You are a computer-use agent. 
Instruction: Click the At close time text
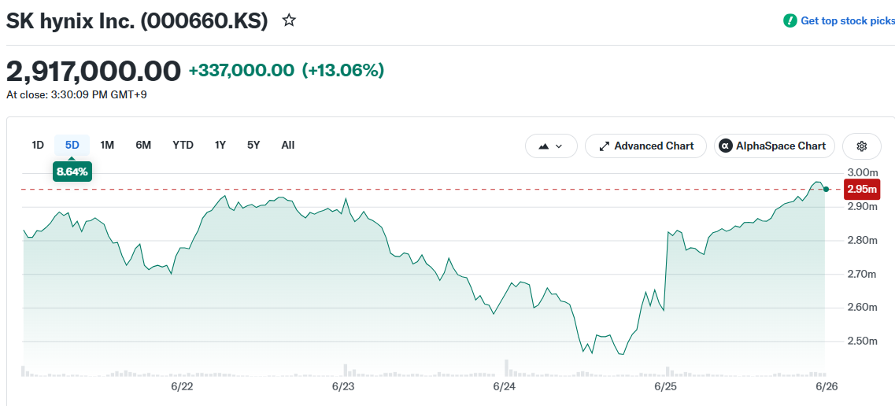[76, 94]
